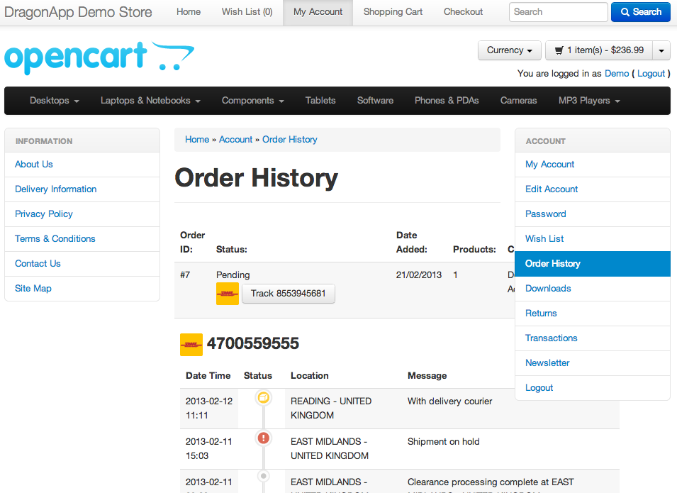Click the OpenCart logo
This screenshot has width=677, height=493.
click(99, 58)
